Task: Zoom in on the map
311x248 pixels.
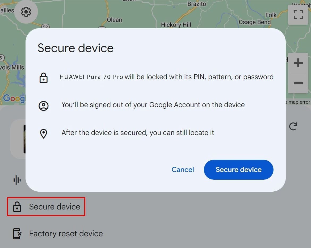Action: click(298, 63)
